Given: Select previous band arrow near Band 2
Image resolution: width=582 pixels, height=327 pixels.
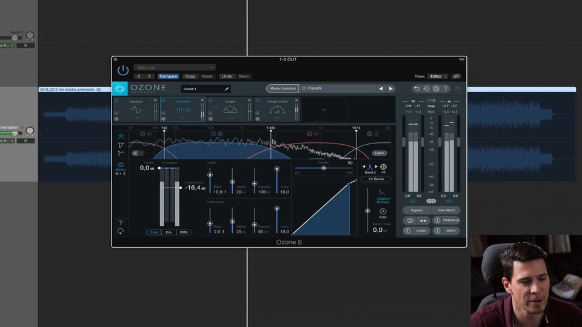Looking at the screenshot, I should pyautogui.click(x=364, y=167).
